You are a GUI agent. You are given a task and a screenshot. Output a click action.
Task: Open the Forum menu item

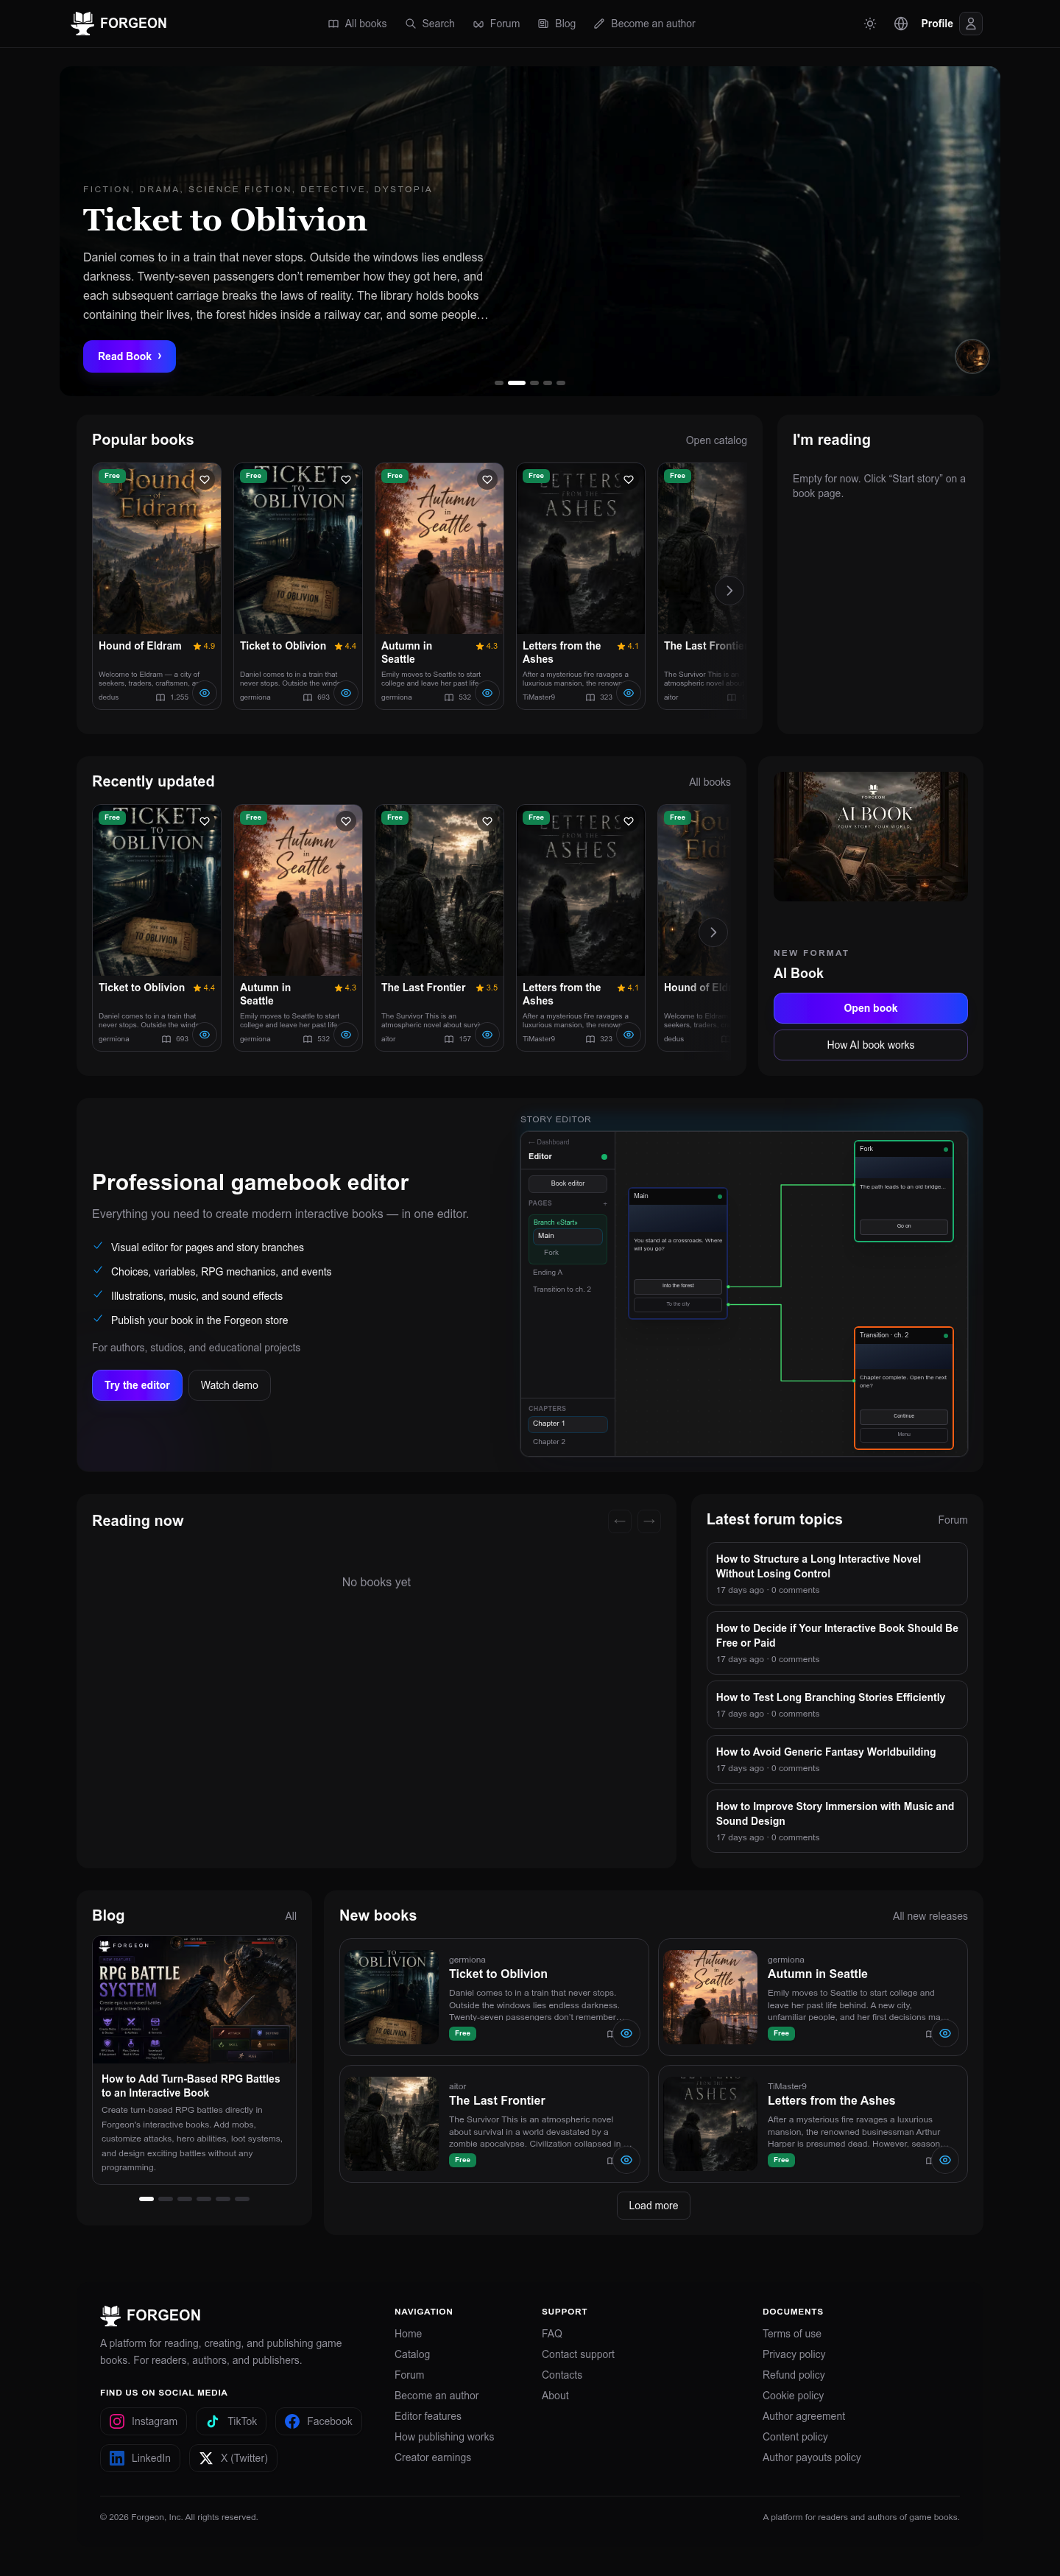(x=496, y=24)
